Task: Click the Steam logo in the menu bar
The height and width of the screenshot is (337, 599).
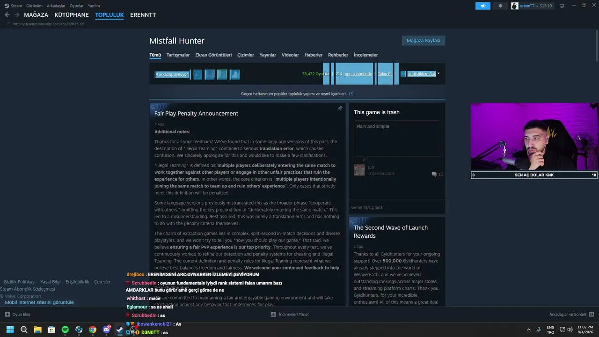Action: point(7,6)
